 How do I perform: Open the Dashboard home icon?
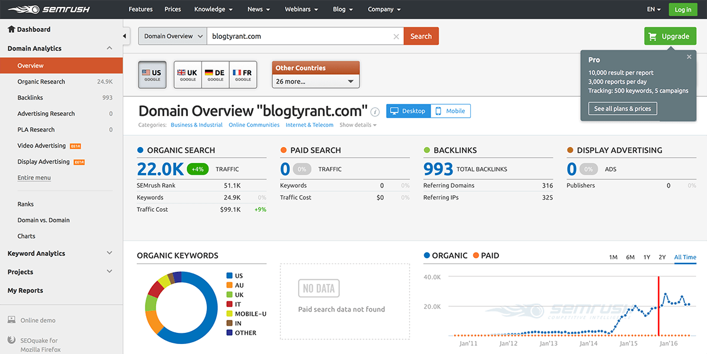point(12,29)
